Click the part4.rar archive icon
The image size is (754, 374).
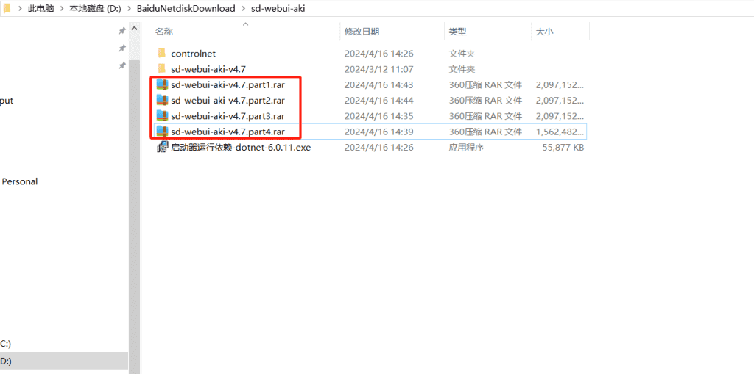[x=162, y=132]
